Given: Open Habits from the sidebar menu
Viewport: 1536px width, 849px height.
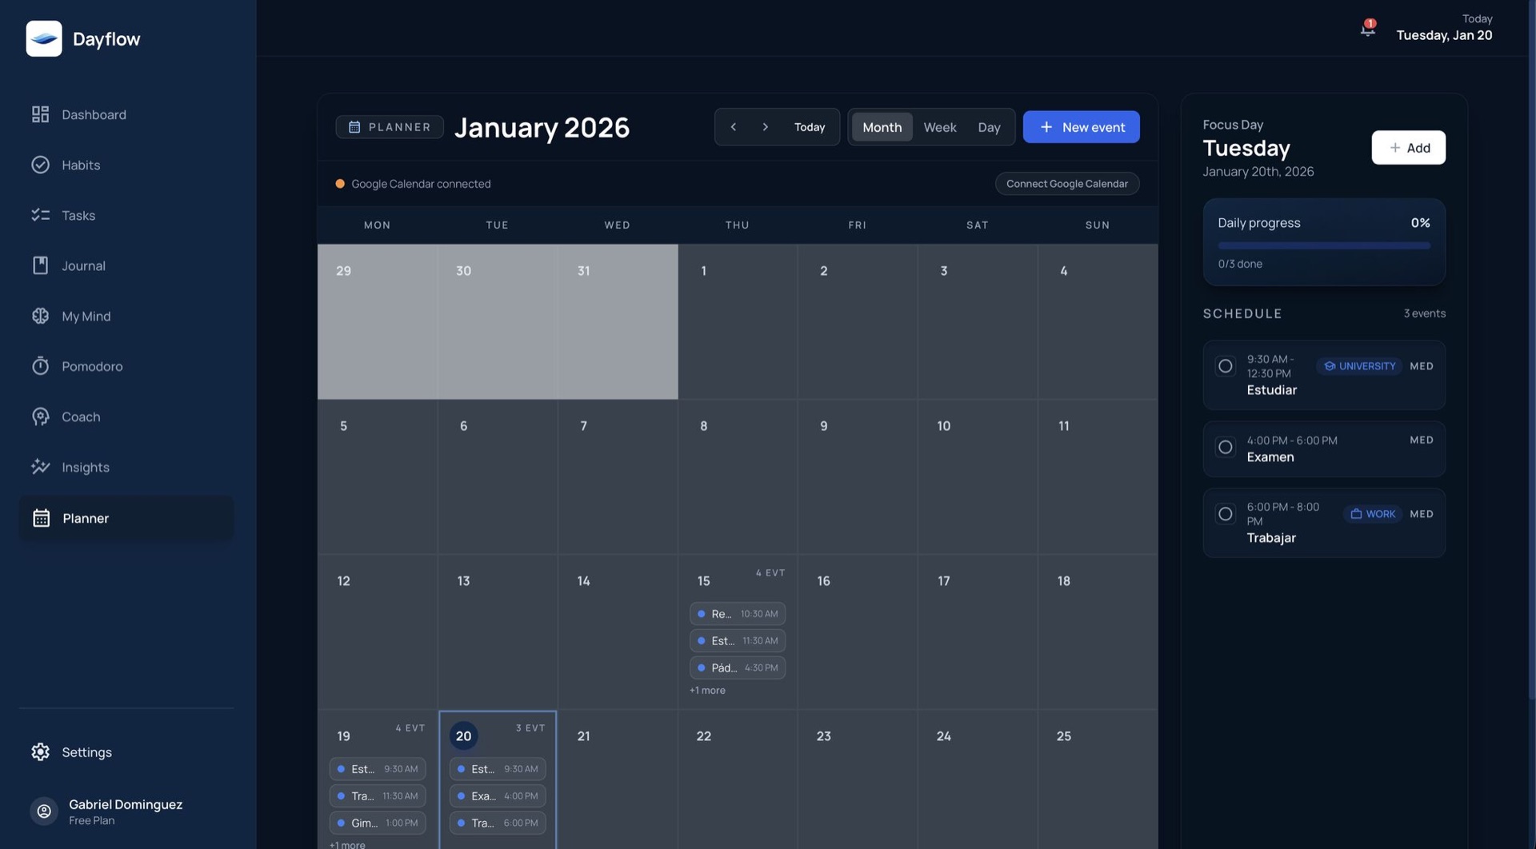Looking at the screenshot, I should pyautogui.click(x=126, y=165).
